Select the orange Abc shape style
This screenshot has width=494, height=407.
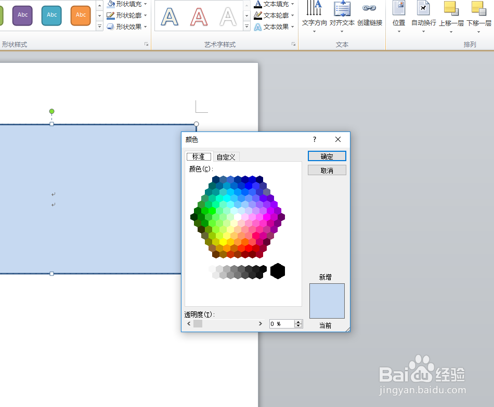click(x=81, y=15)
